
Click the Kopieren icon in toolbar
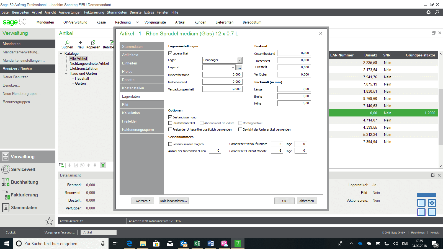pos(93,43)
